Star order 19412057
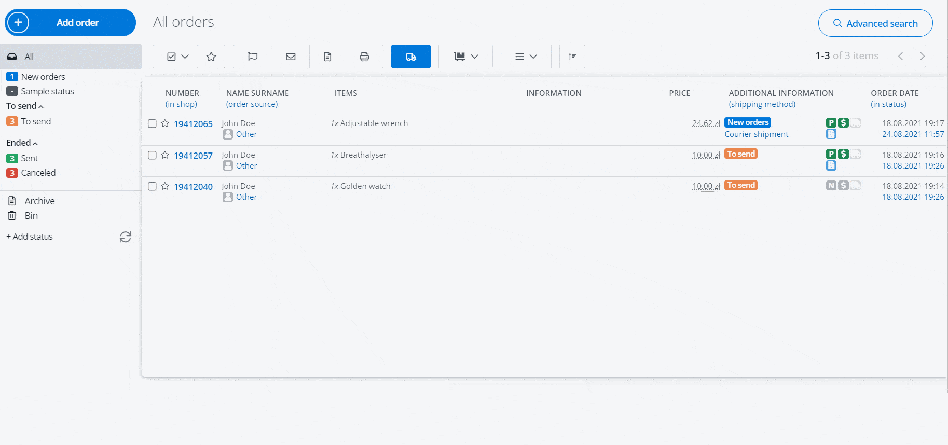This screenshot has width=948, height=445. (x=165, y=155)
